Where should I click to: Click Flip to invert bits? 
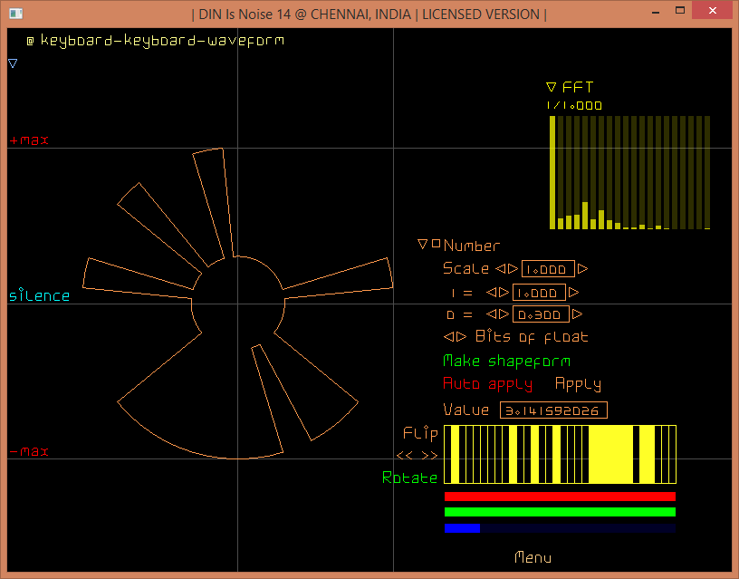tap(420, 433)
